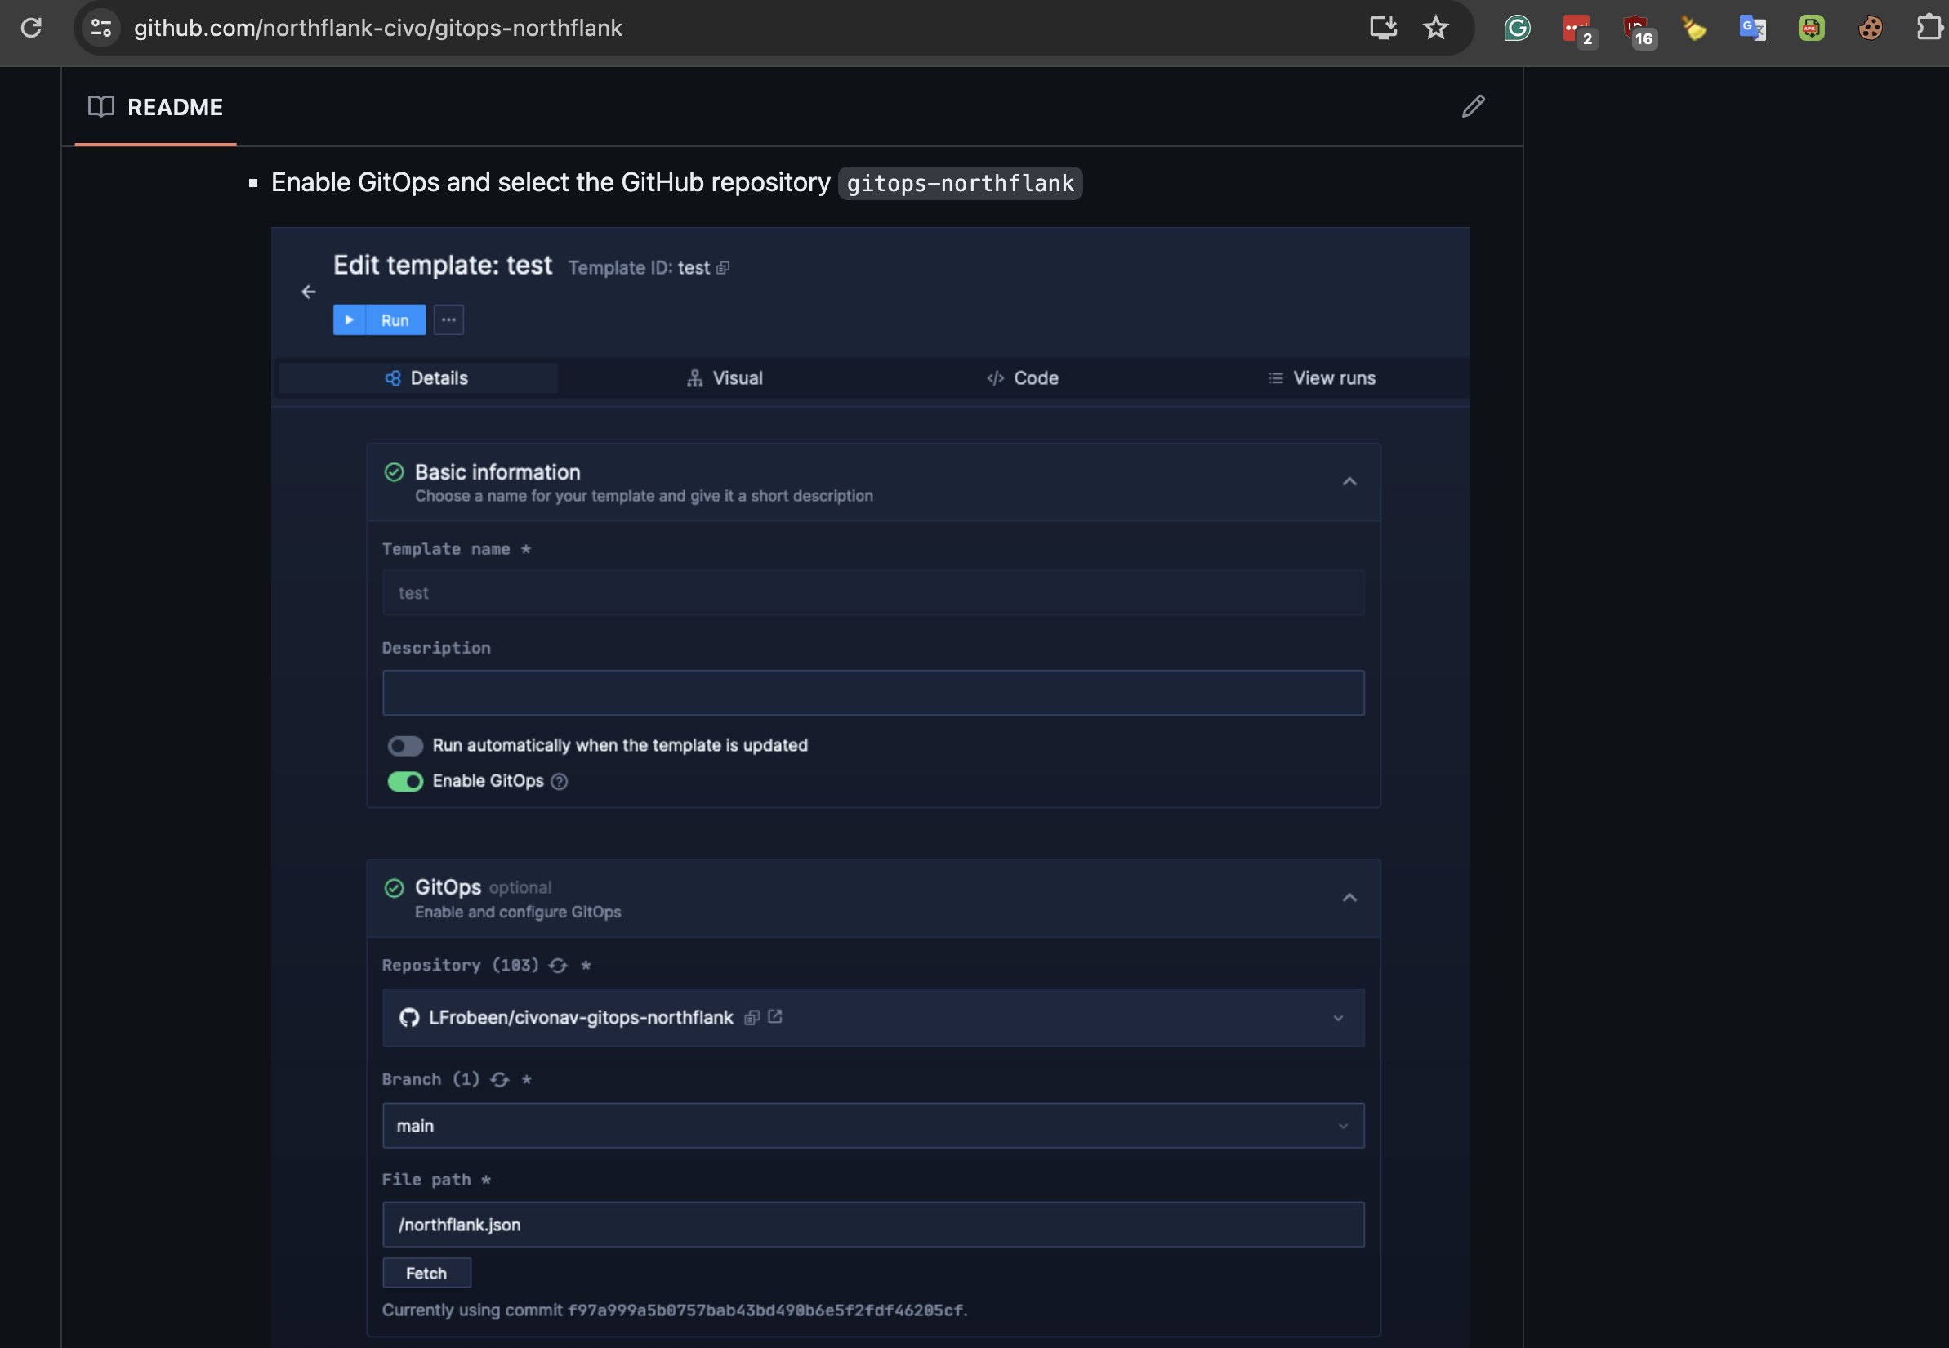The height and width of the screenshot is (1348, 1949).
Task: Click the README book icon
Action: (x=101, y=106)
